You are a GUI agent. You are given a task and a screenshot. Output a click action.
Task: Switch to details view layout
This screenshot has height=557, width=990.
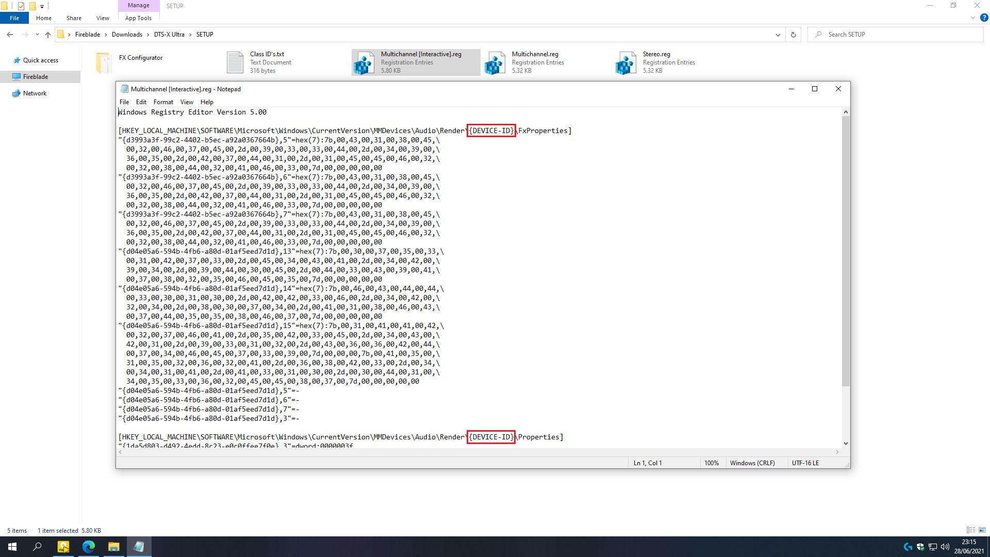coord(971,530)
